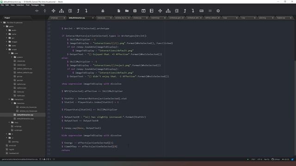Open the Packages menu
296x166 pixels.
point(35,5)
